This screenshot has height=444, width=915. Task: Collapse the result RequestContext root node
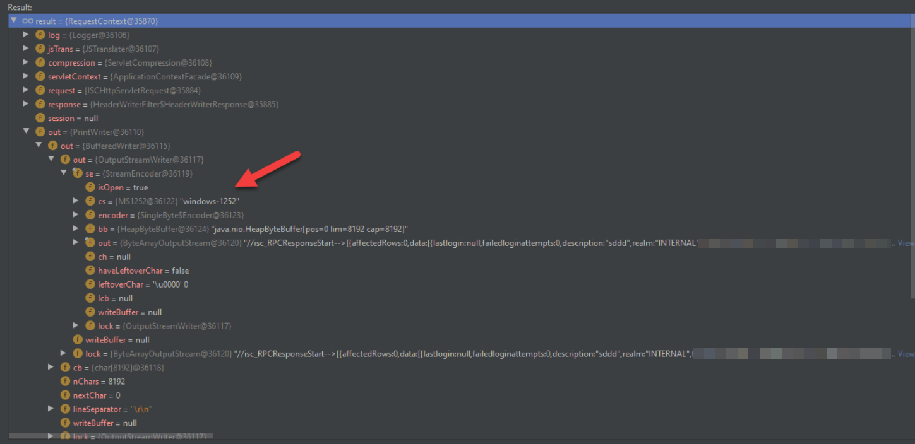(x=14, y=21)
